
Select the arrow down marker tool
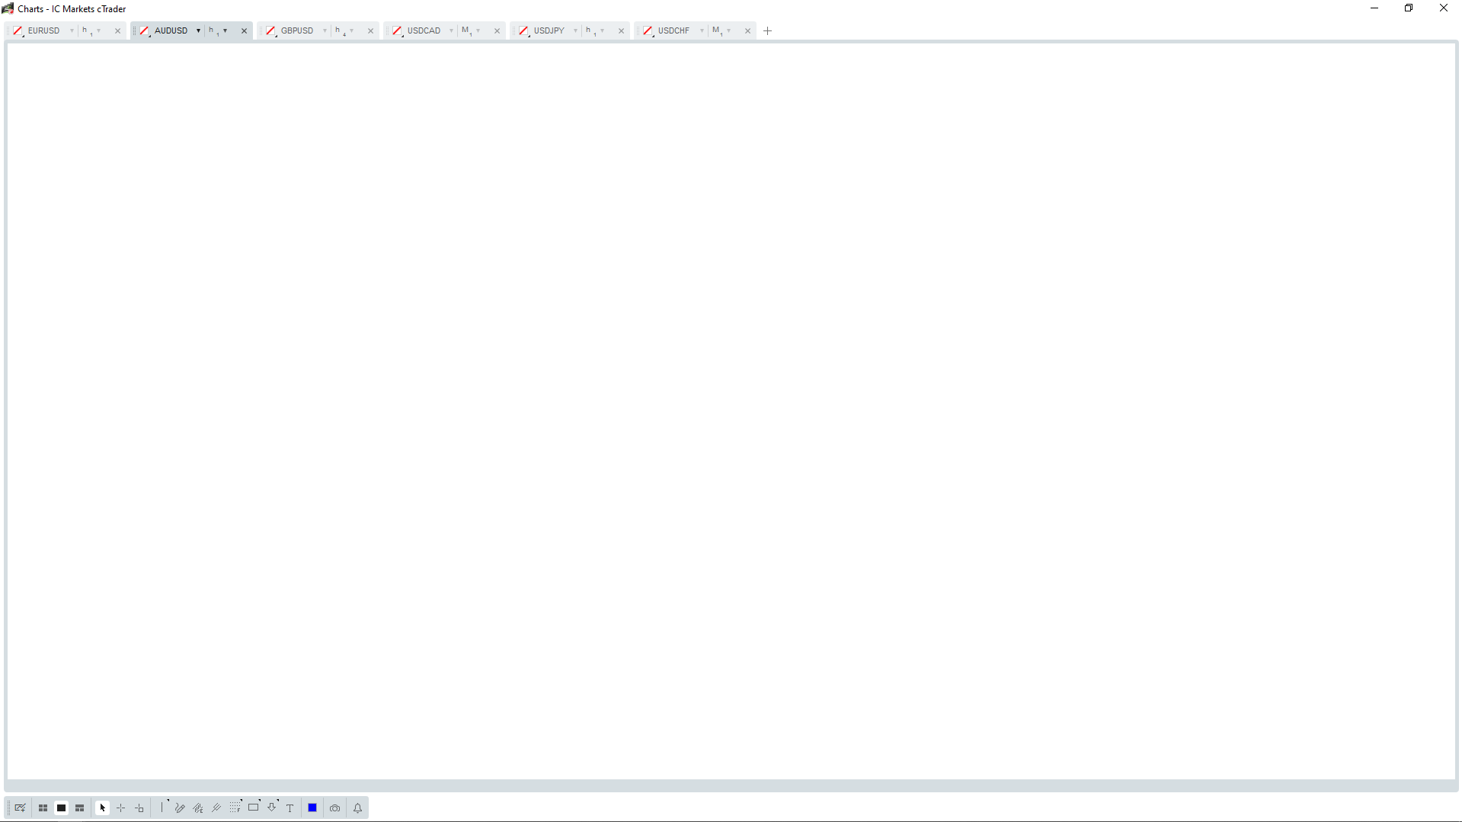(272, 808)
